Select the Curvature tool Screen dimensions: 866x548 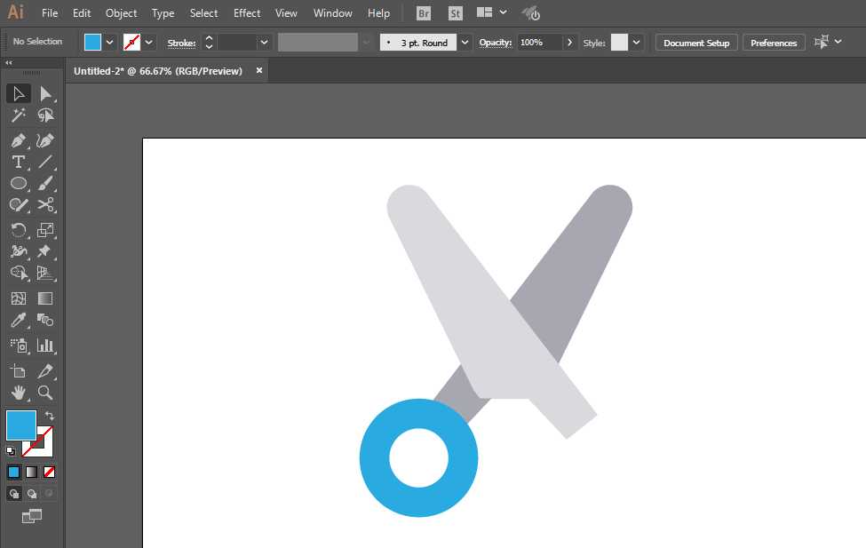click(x=45, y=140)
